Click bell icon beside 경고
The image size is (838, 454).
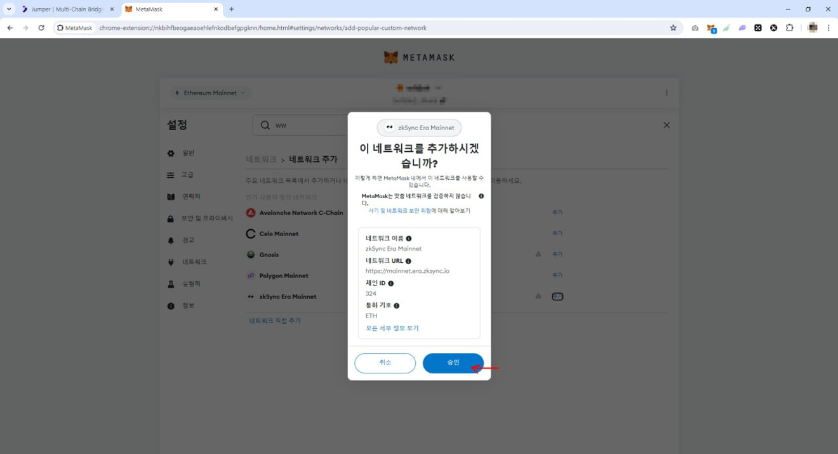pyautogui.click(x=171, y=240)
